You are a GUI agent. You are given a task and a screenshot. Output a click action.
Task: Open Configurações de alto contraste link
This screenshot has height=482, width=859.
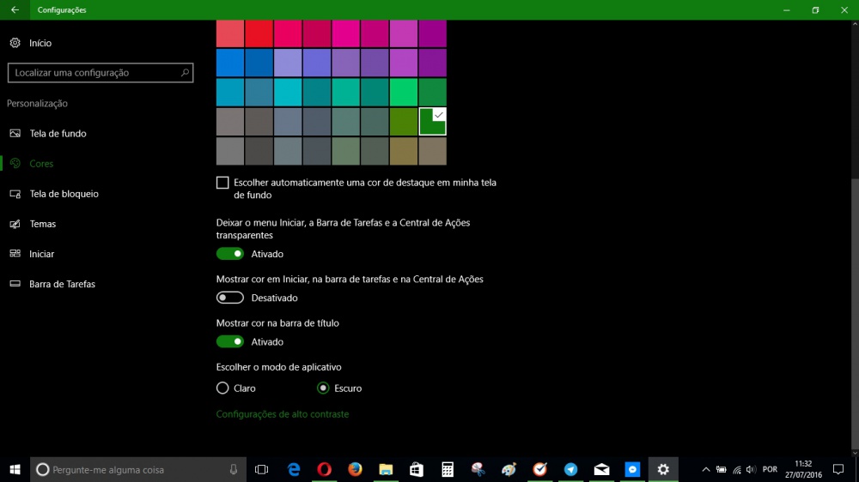(x=283, y=414)
